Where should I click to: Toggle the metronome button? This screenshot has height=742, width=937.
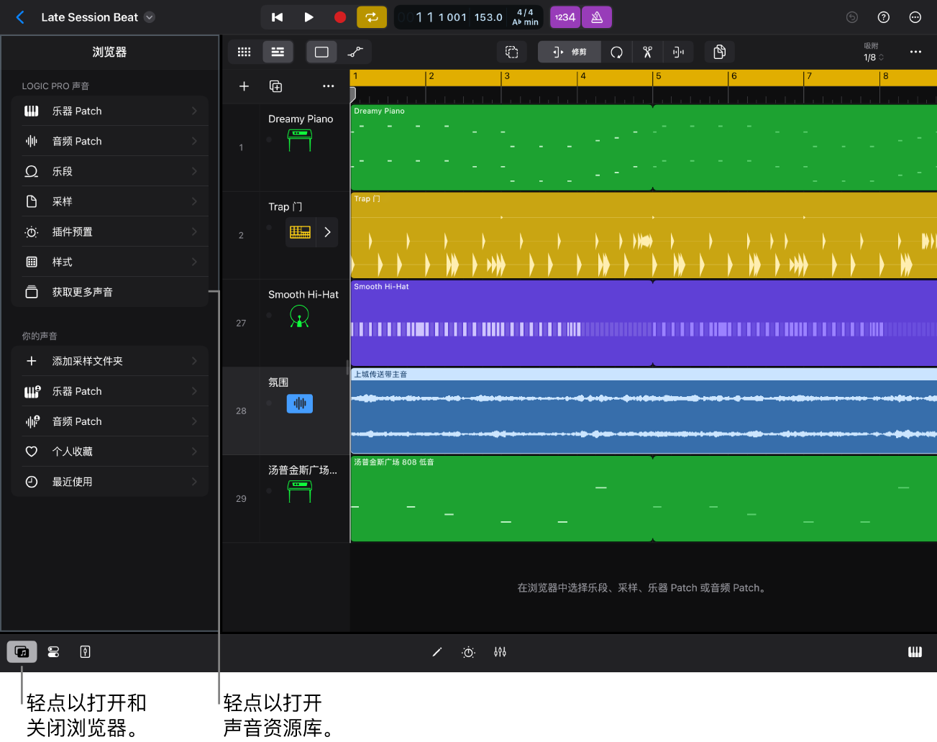coord(597,17)
